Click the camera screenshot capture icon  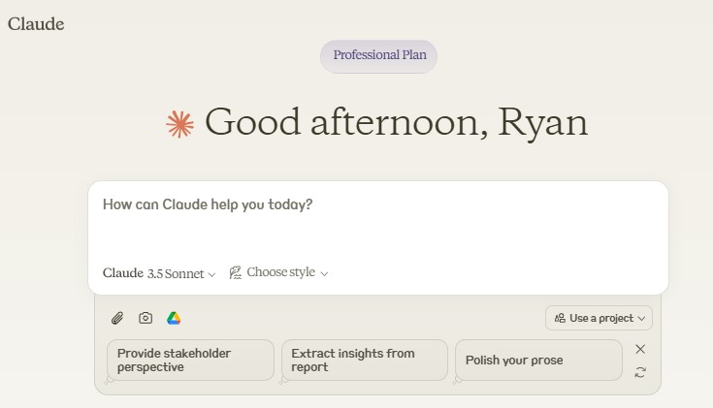pos(146,318)
